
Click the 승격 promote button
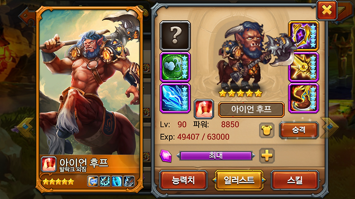pos(299,130)
